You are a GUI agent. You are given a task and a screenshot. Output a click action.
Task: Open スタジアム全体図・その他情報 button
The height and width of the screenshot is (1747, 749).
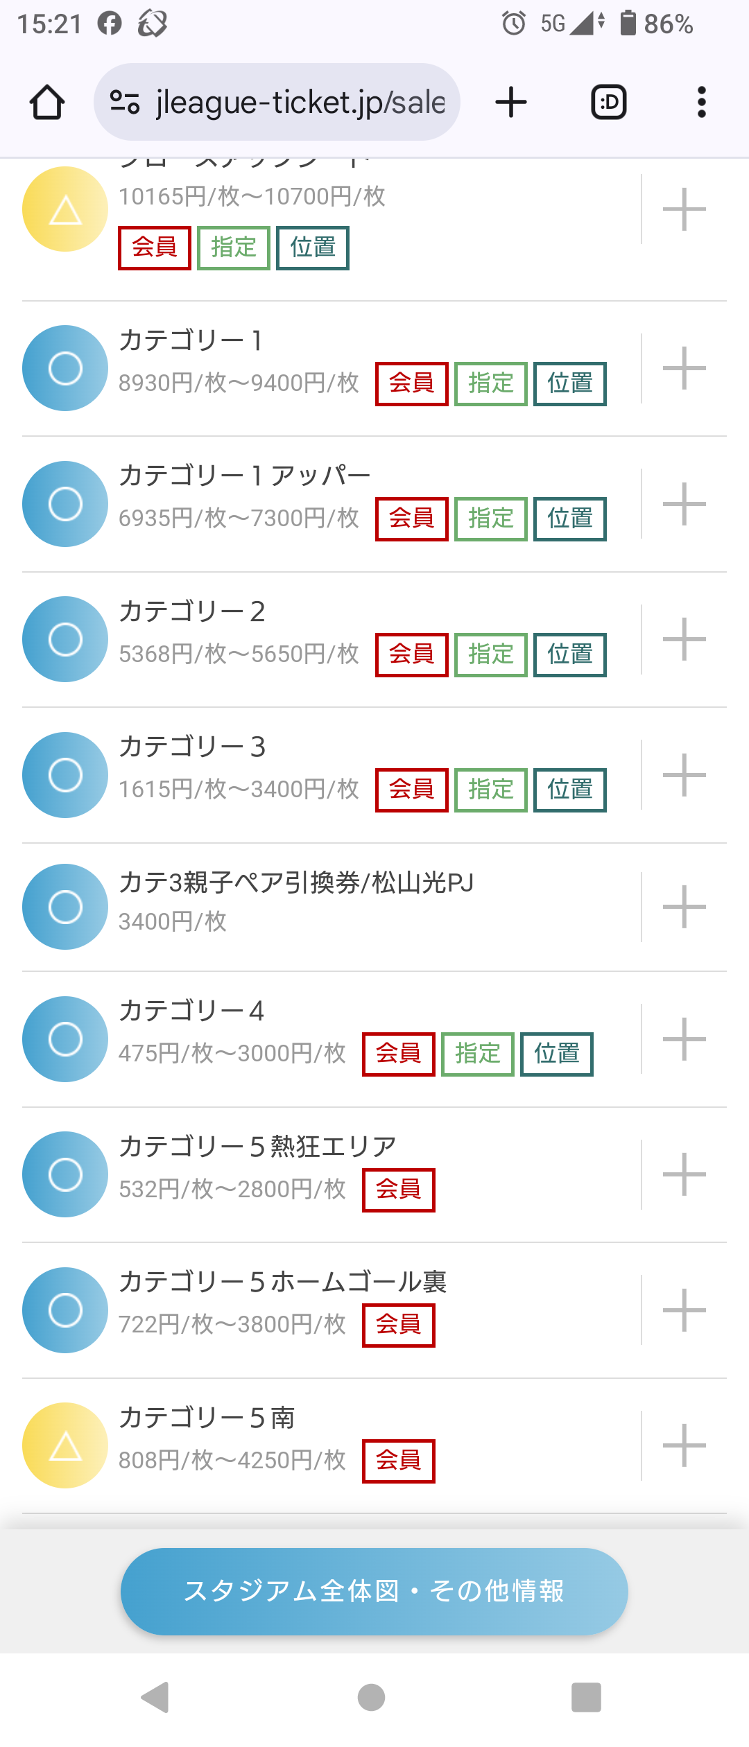point(374,1591)
